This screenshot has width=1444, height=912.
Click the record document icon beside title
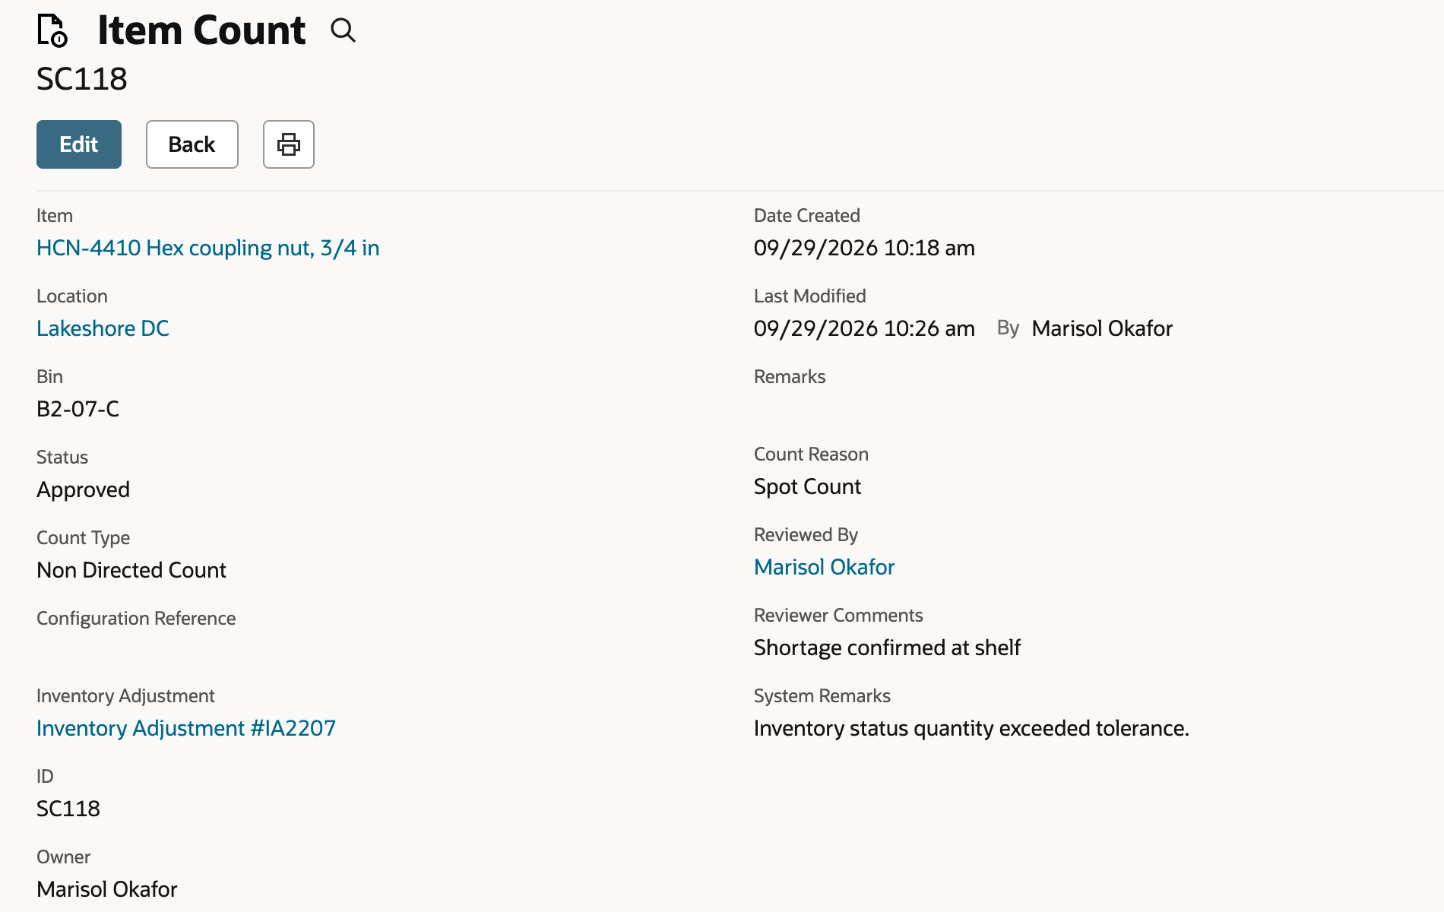[x=52, y=31]
